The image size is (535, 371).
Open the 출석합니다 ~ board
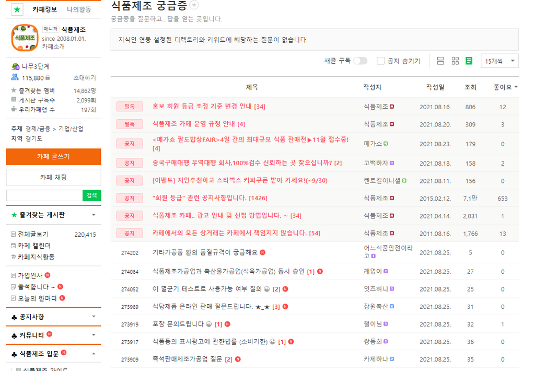pyautogui.click(x=37, y=287)
